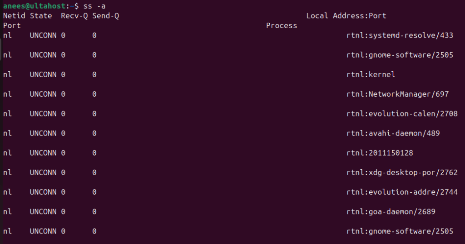
Task: Click the rtnl:kernel entry
Action: click(371, 75)
